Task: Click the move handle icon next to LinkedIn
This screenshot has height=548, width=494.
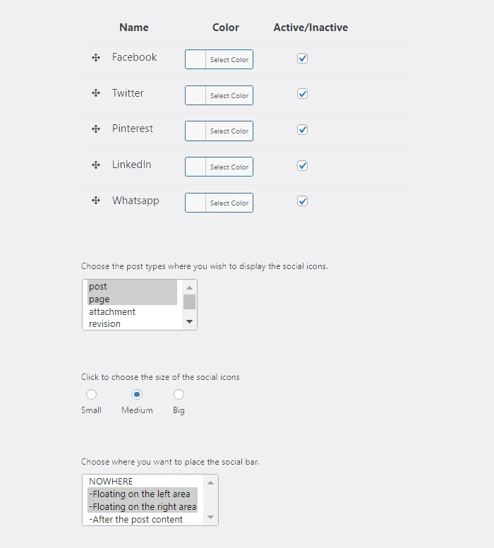Action: (x=96, y=165)
